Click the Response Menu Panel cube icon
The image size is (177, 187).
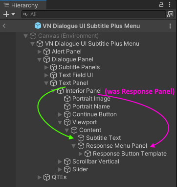(81, 146)
